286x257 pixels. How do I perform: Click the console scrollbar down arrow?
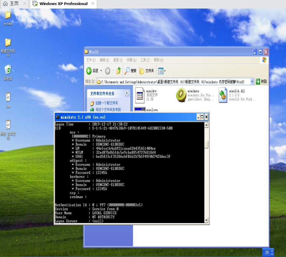click(206, 220)
